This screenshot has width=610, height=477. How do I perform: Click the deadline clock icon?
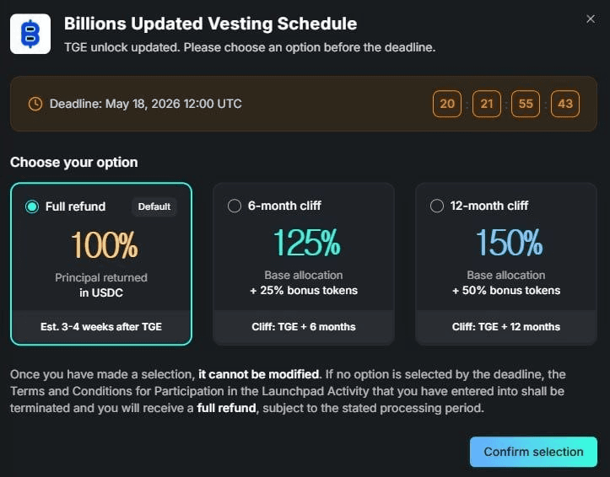click(35, 104)
